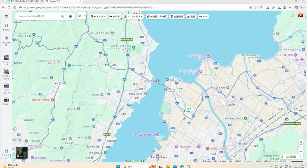
Task: Click the search magnifier icon
Action: [62, 16]
